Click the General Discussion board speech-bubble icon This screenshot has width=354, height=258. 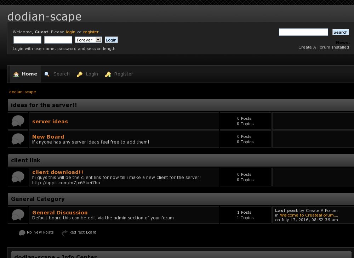point(18,215)
